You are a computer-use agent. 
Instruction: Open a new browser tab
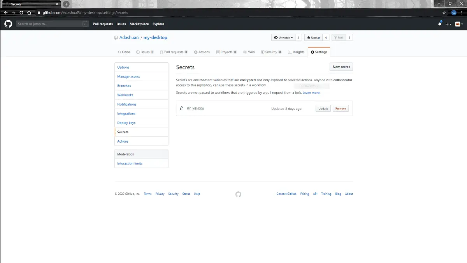click(x=66, y=4)
